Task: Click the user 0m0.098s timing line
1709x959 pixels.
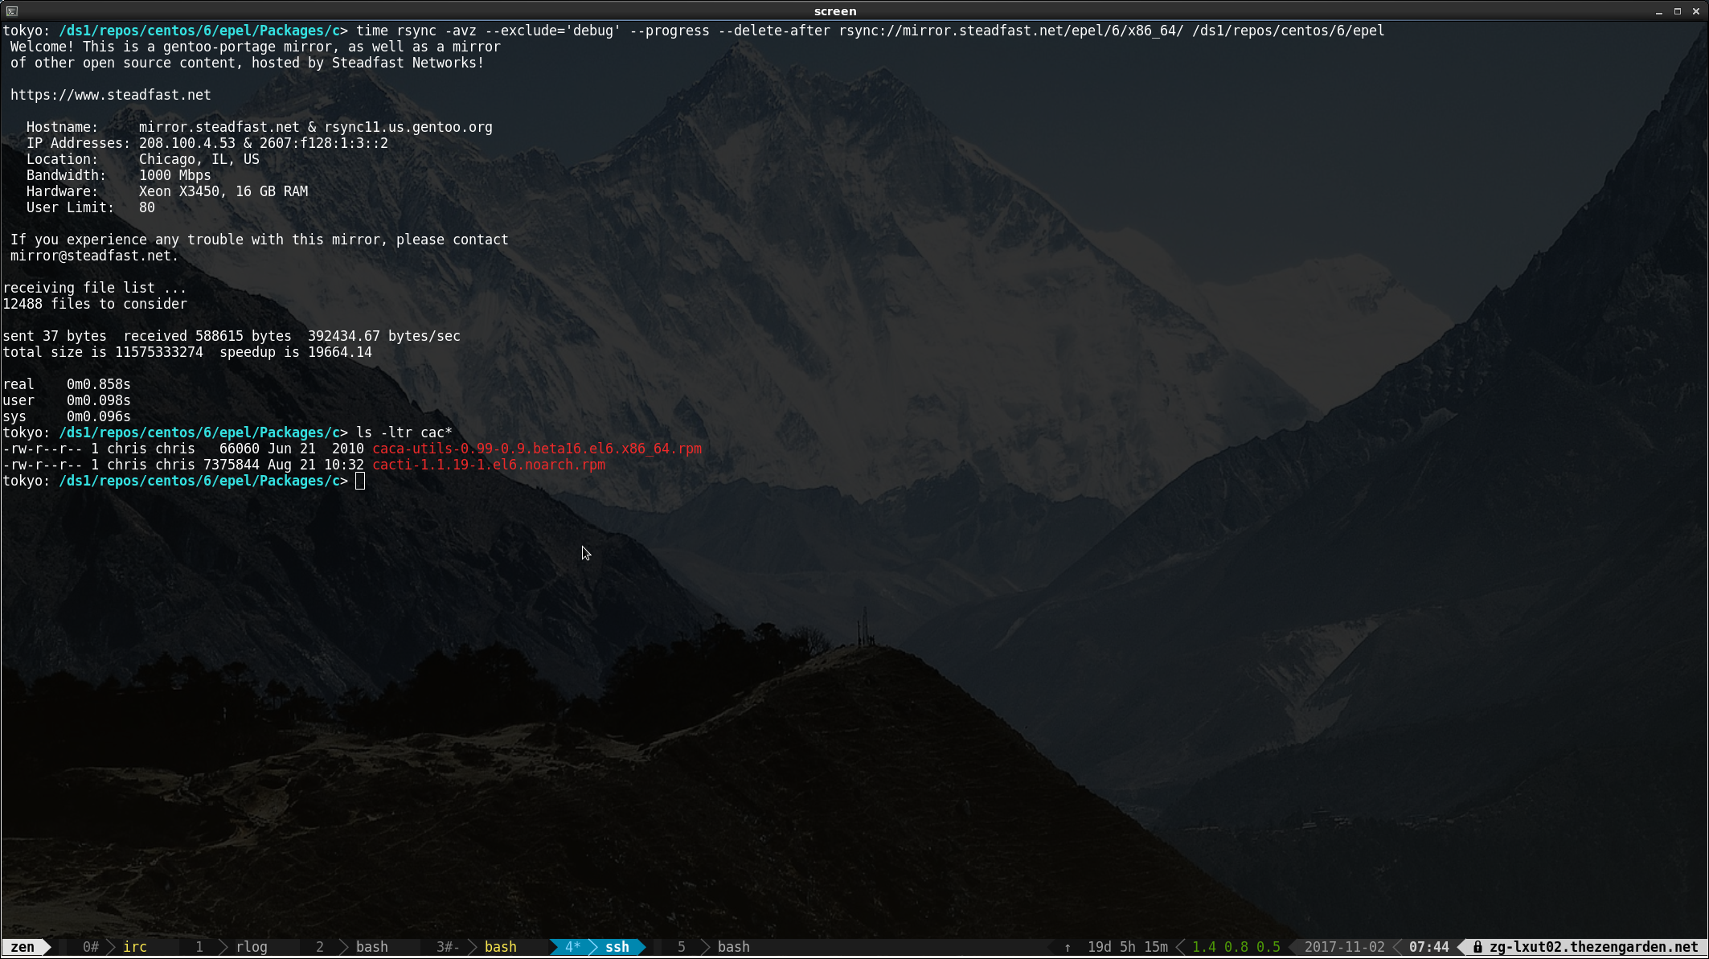Action: (x=66, y=400)
